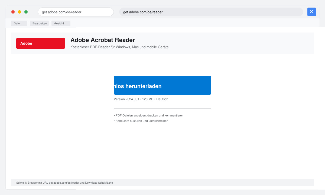This screenshot has width=325, height=195.
Task: Click the yellow window minimize dot
Action: coord(19,12)
